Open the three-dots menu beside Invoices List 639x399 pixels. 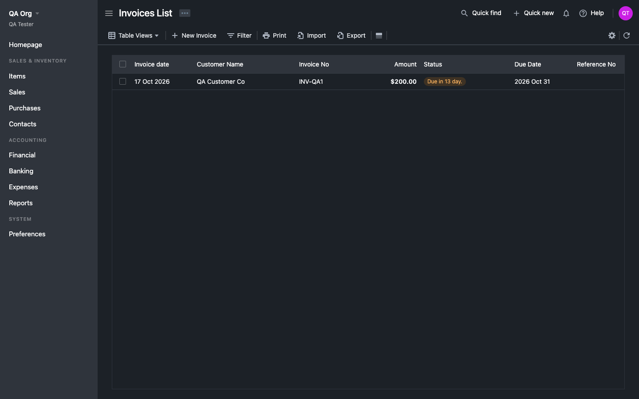[x=185, y=13]
